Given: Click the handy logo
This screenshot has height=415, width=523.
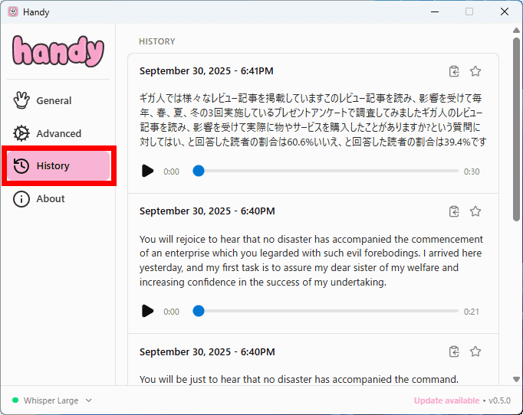Looking at the screenshot, I should pos(58,51).
